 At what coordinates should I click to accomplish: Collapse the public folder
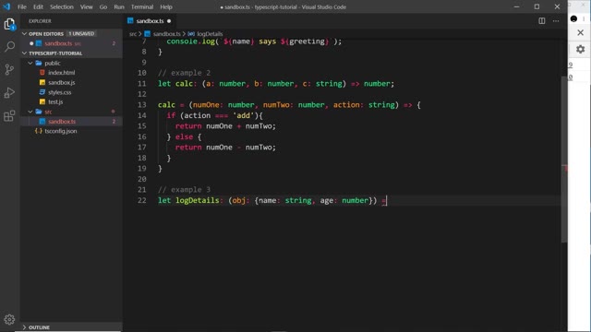pos(30,64)
